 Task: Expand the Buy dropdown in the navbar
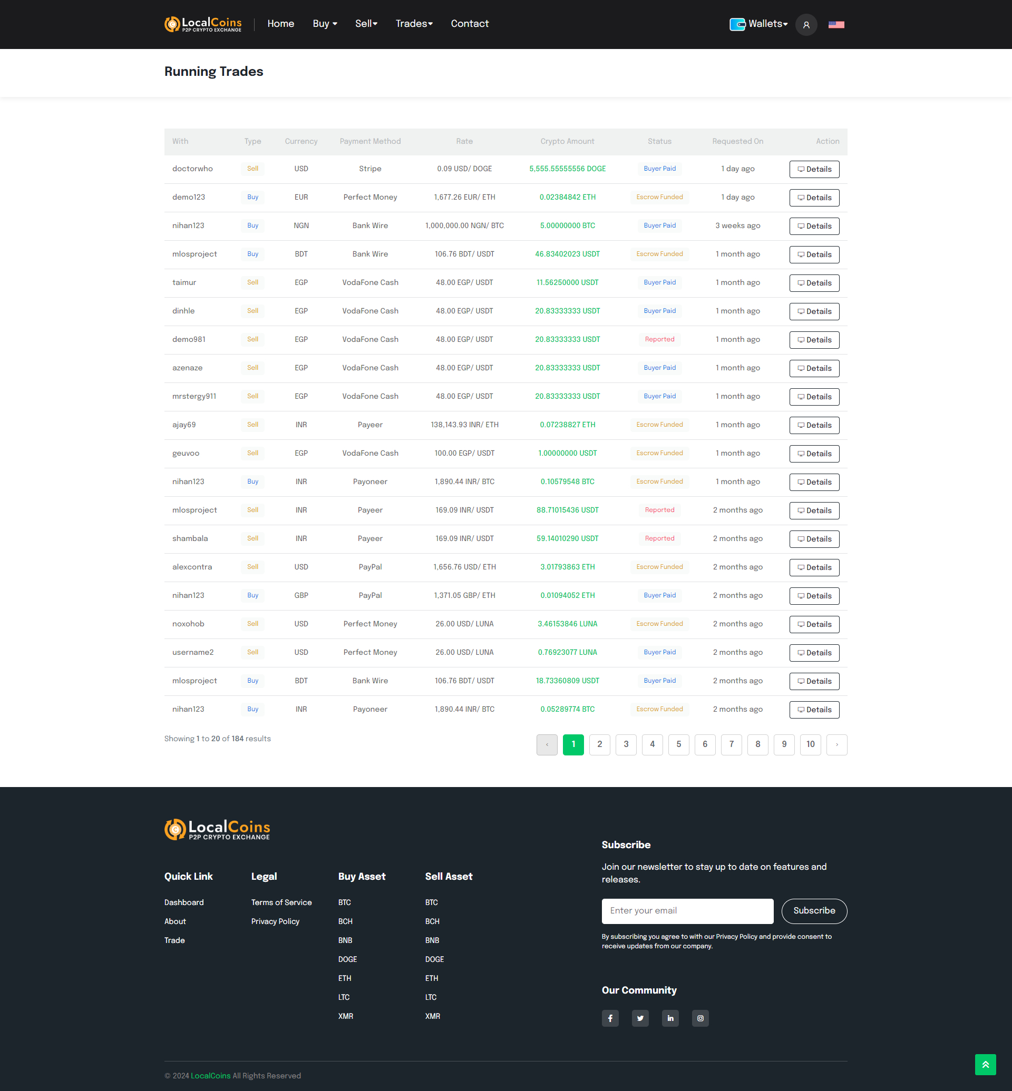pos(324,24)
